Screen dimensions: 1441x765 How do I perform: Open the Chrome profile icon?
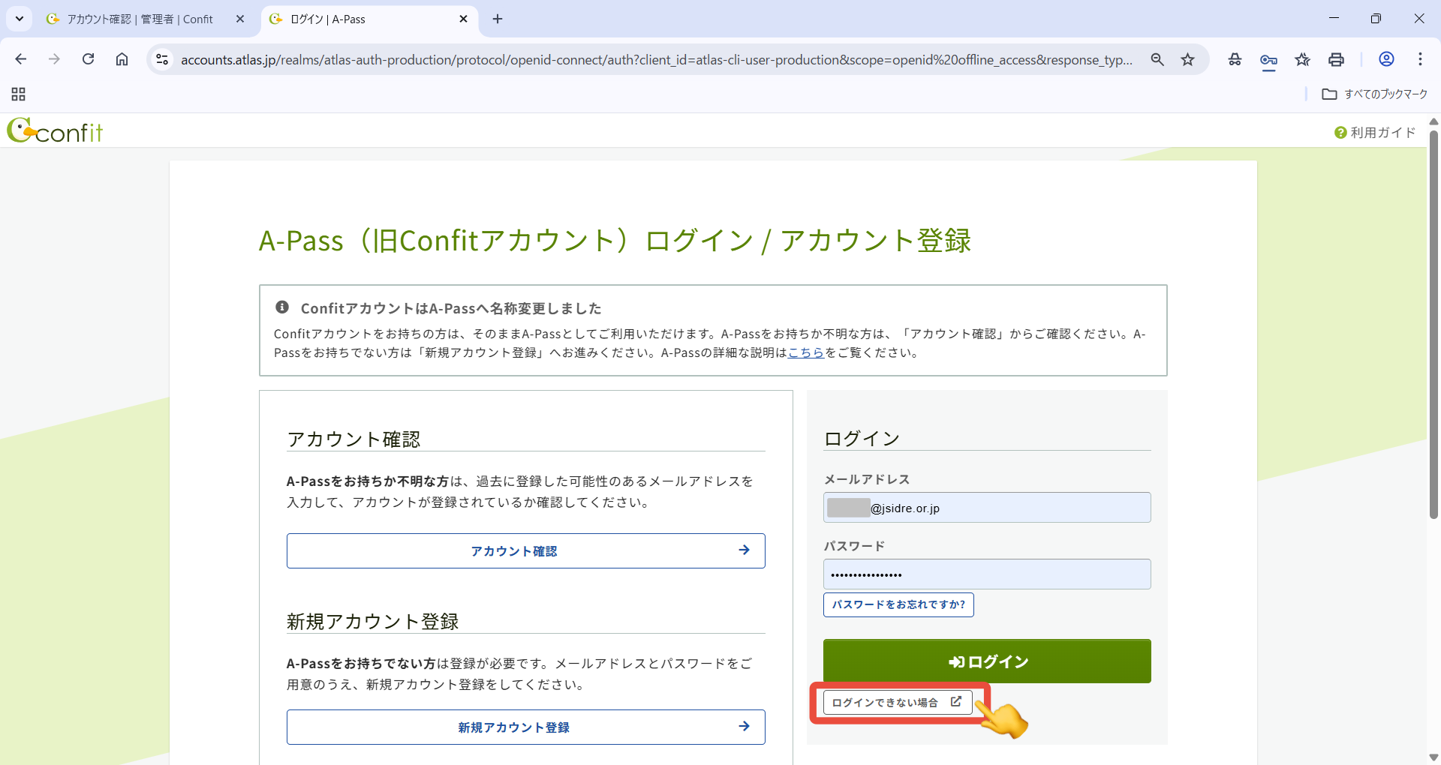[1386, 60]
